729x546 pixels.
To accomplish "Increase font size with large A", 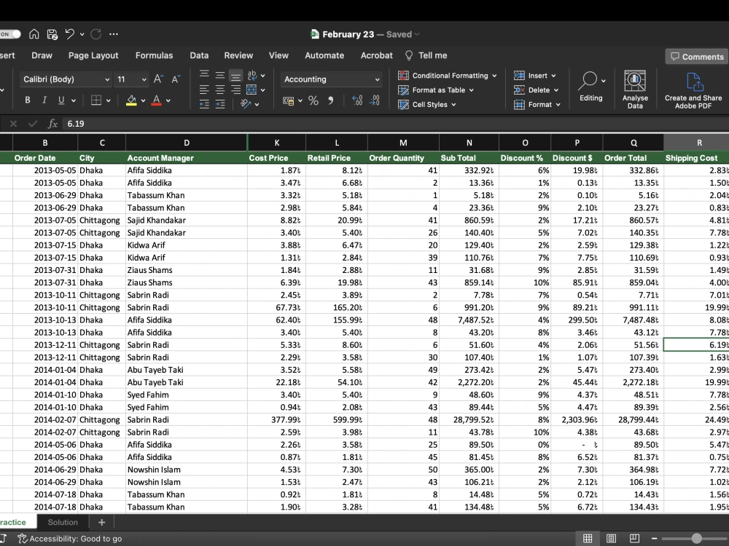I will coord(158,79).
